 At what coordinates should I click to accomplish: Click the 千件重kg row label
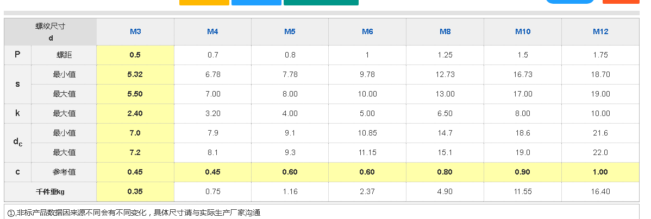(51, 191)
